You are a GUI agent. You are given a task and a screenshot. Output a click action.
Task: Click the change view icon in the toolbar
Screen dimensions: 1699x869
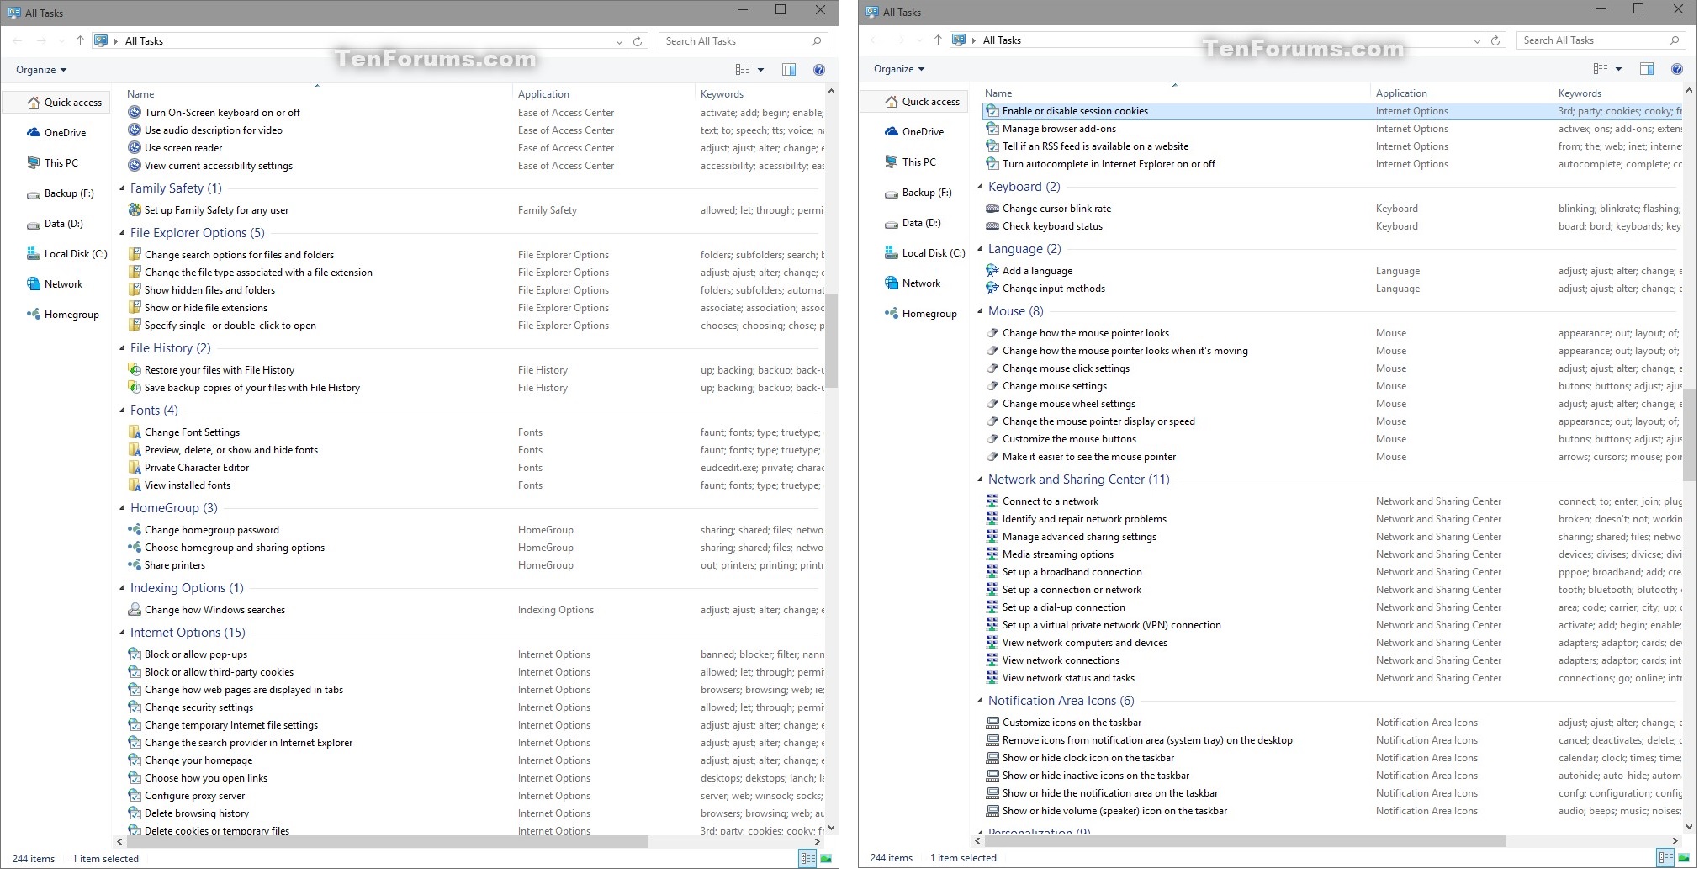click(x=744, y=70)
